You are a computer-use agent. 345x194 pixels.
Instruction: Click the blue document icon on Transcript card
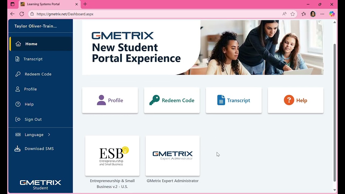tap(221, 100)
